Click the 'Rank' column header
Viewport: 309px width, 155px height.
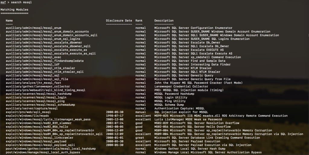(139, 21)
